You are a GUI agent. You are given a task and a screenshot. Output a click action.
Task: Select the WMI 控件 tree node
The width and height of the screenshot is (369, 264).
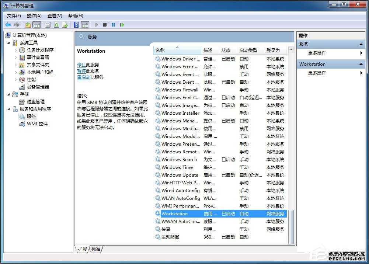[x=37, y=124]
